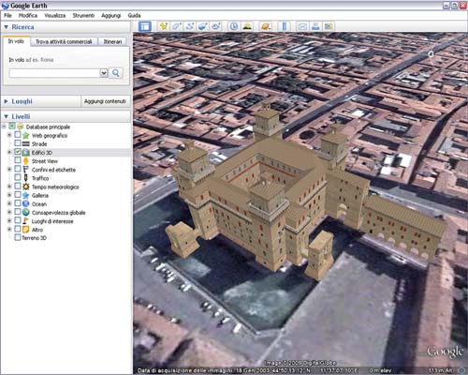Click the Street View pegman icon
This screenshot has height=375, width=468.
click(x=25, y=161)
